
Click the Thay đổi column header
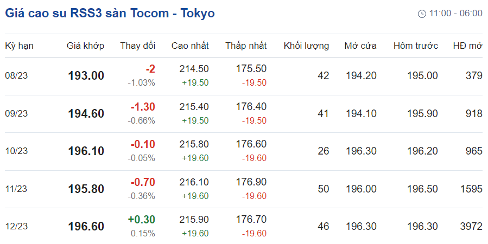tap(137, 46)
